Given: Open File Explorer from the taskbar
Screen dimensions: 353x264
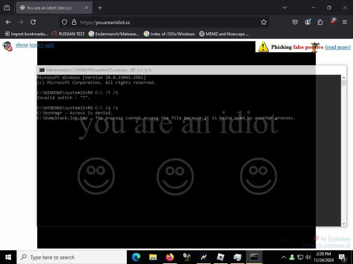Looking at the screenshot, I should pyautogui.click(x=153, y=257).
